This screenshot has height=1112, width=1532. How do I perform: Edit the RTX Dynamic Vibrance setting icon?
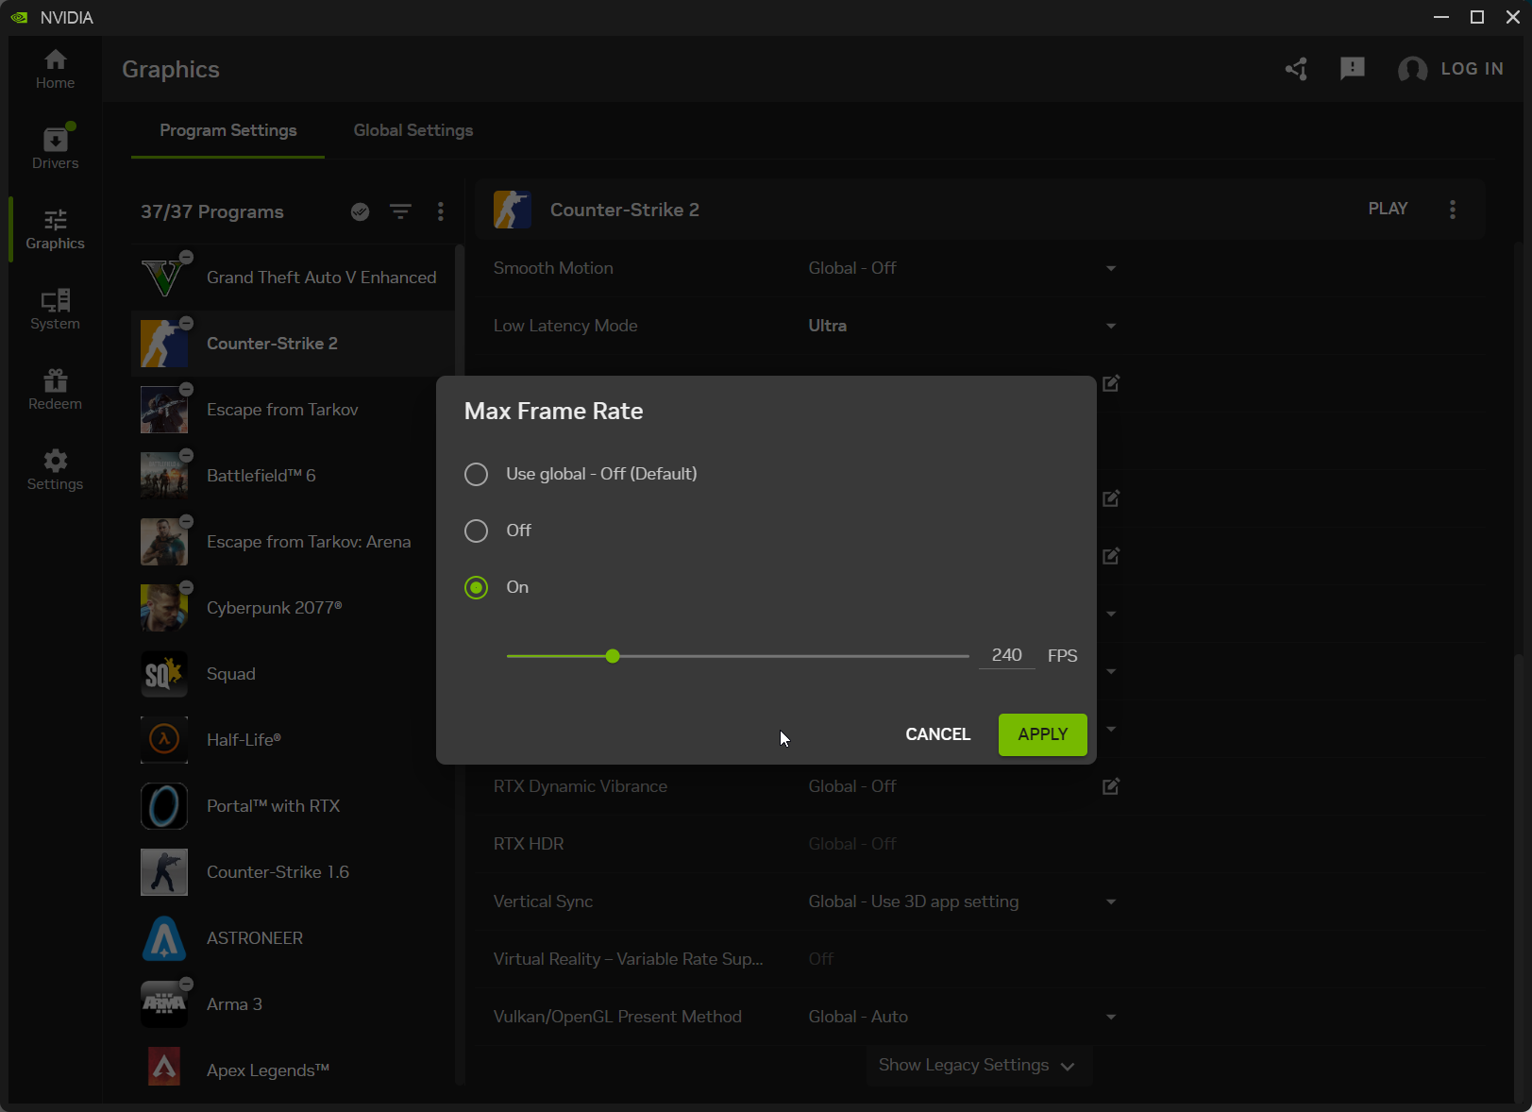click(1111, 786)
